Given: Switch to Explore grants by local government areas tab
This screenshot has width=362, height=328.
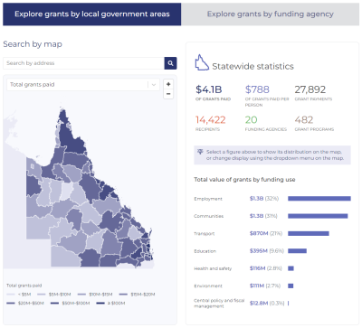Looking at the screenshot, I should pyautogui.click(x=92, y=14).
